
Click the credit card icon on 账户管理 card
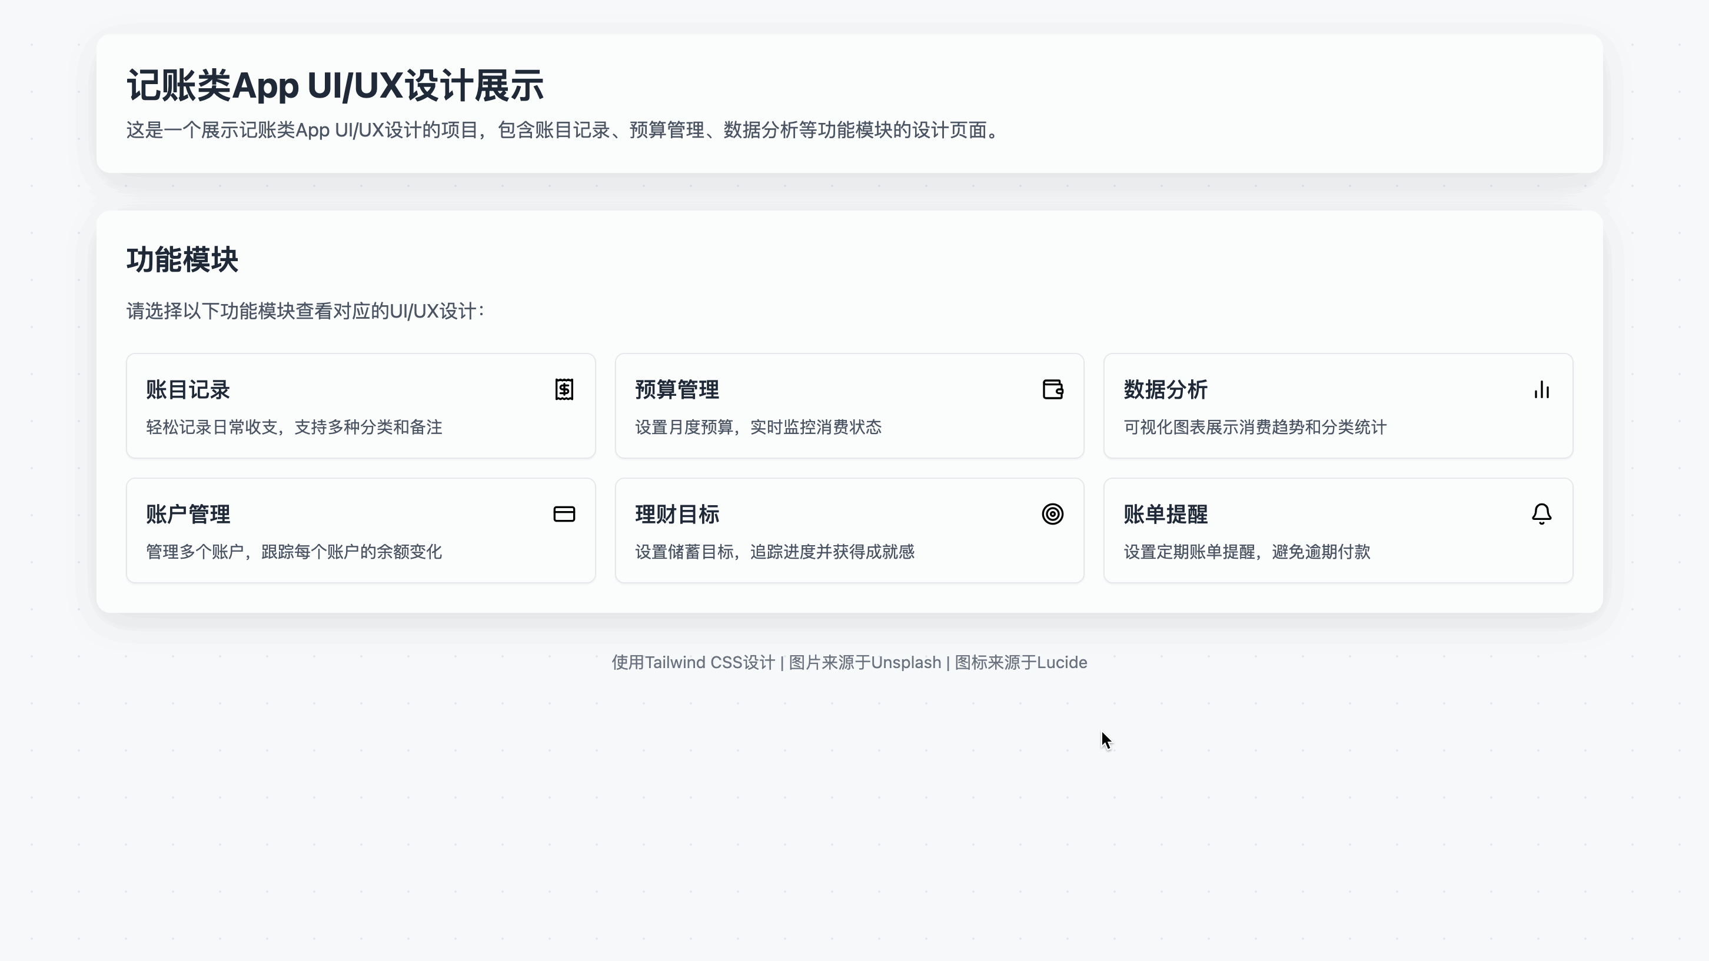click(564, 514)
